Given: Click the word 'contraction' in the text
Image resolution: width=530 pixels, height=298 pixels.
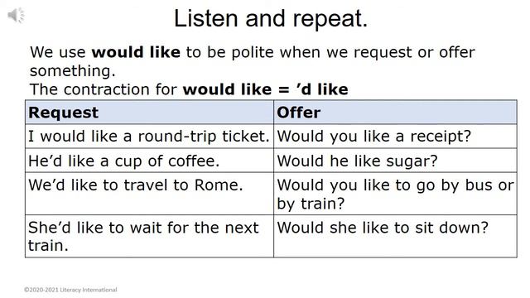Looking at the screenshot, I should [x=107, y=89].
